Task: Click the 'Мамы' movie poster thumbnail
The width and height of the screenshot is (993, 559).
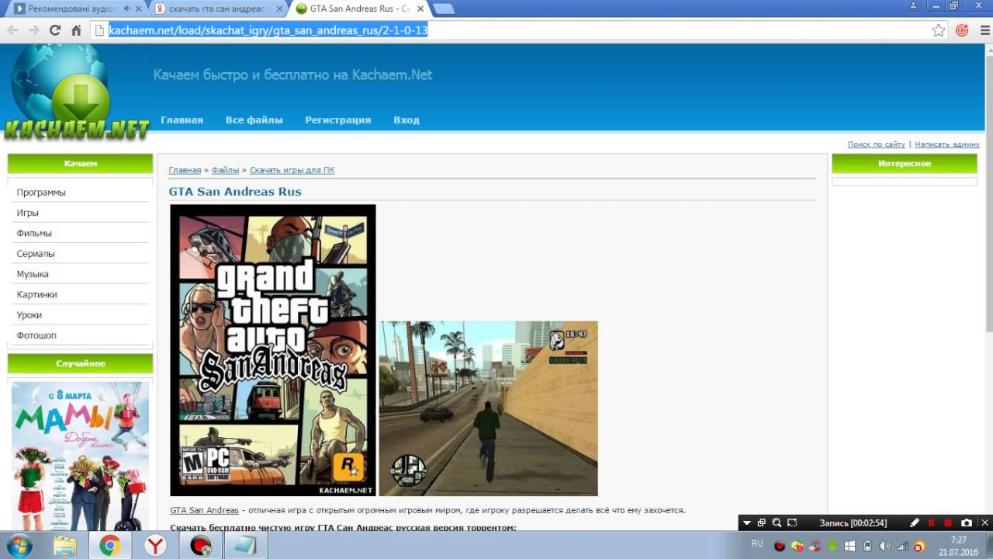Action: point(80,457)
